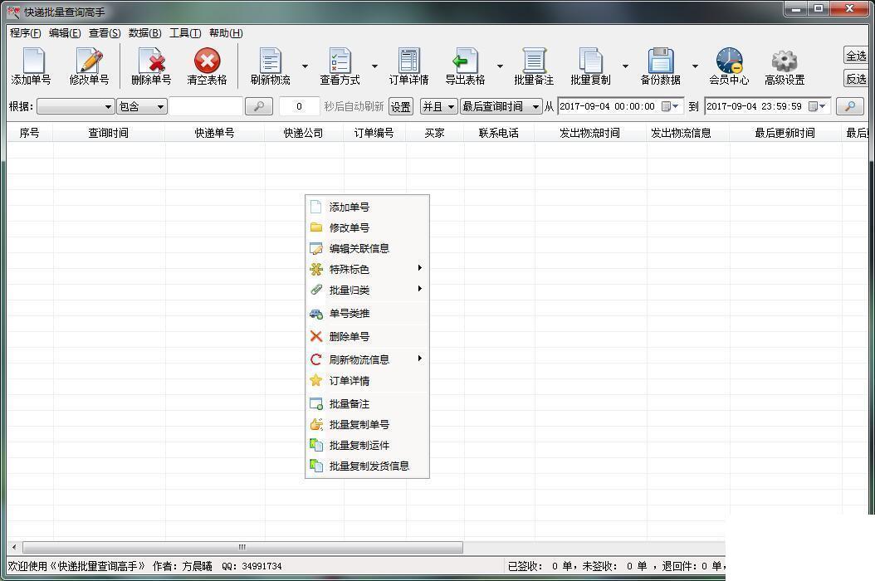
Task: Open the 刷新物流 dropdown arrow
Action: 305,66
